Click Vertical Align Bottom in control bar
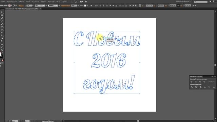 point(116,5)
